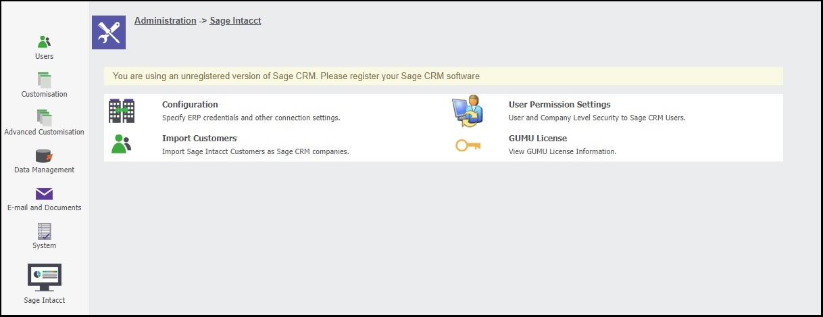Click the GUMU License key icon
This screenshot has height=317, width=823.
[x=468, y=145]
